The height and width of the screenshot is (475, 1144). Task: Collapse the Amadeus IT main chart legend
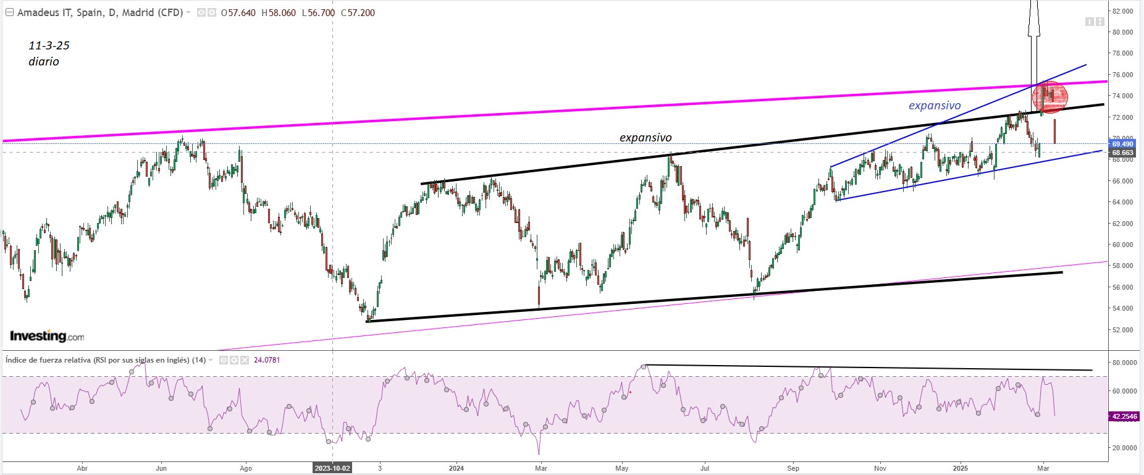tap(9, 12)
